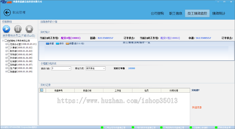Click the green indicator for 已连接上数据库
Screen dimensions: 235x129
[x=191, y=127]
